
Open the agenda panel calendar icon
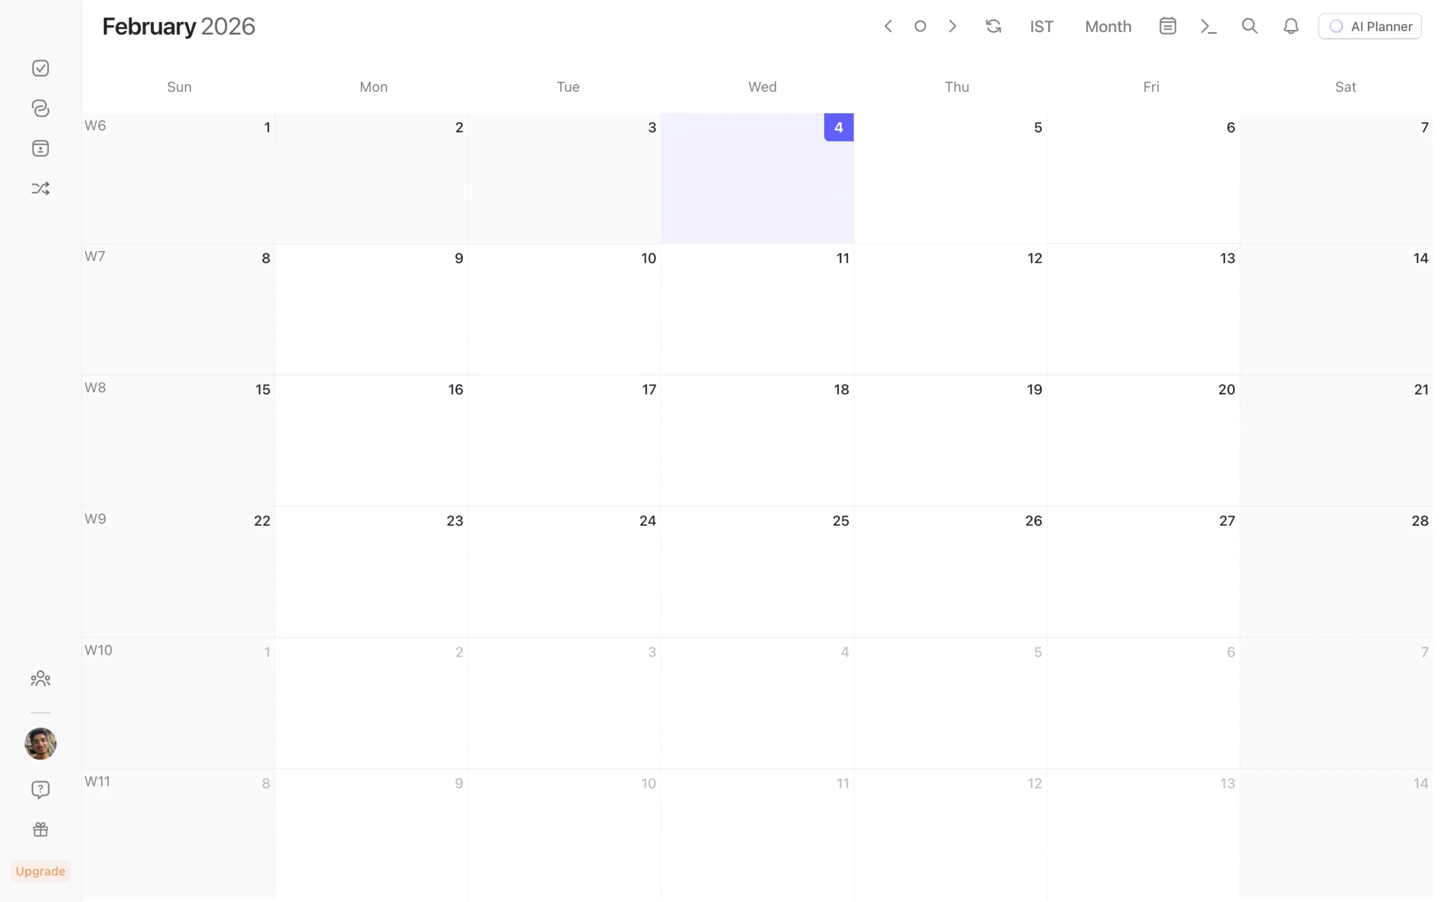1167,26
